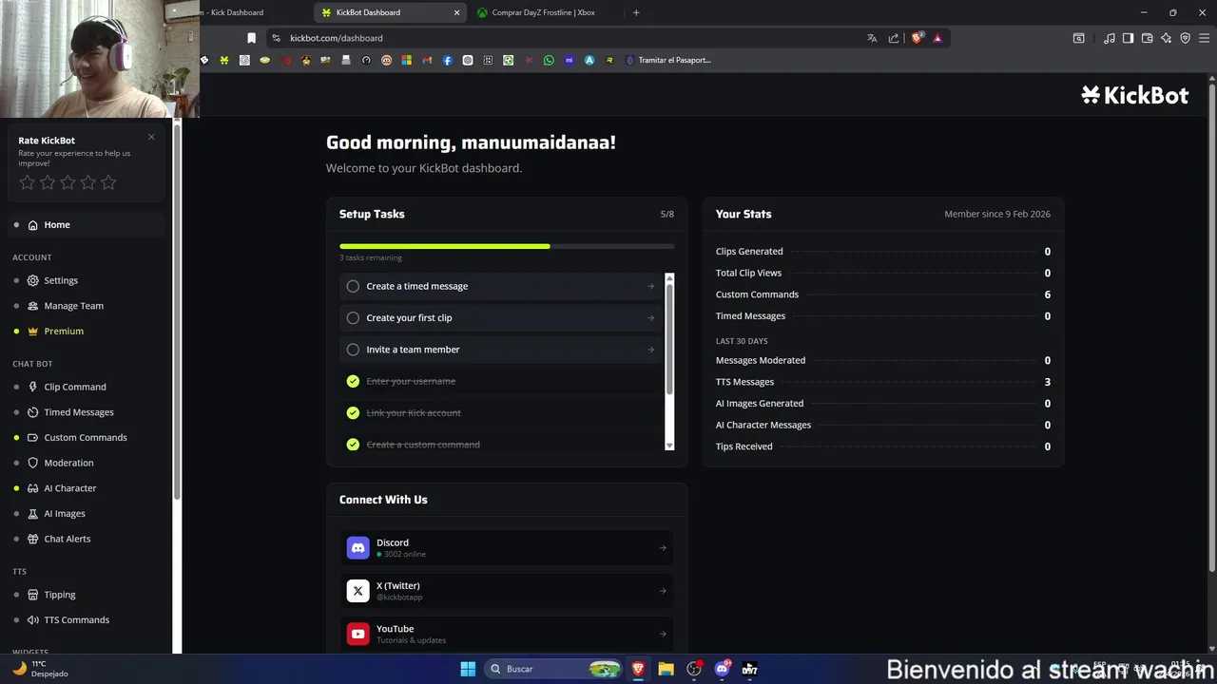Click Setup Tasks list scroll-down arrow
This screenshot has height=684, width=1217.
(x=669, y=445)
